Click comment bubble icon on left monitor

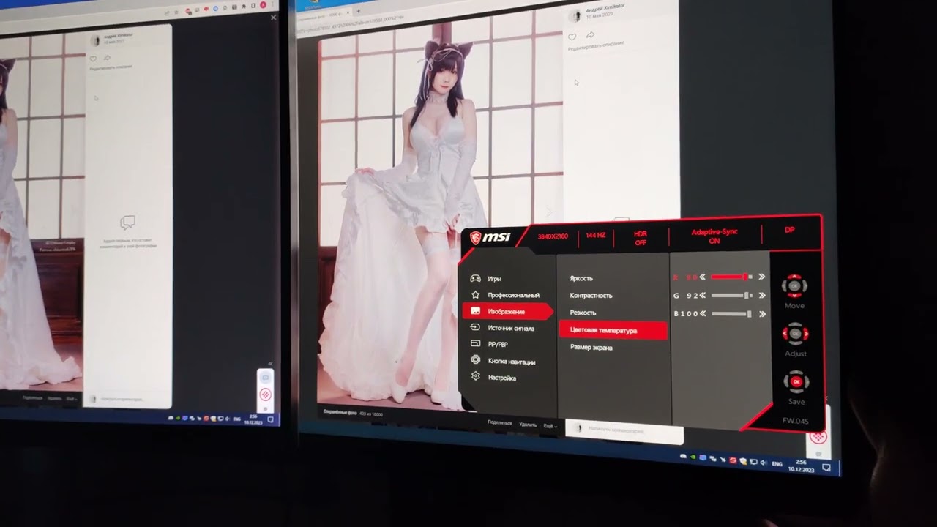click(x=127, y=222)
